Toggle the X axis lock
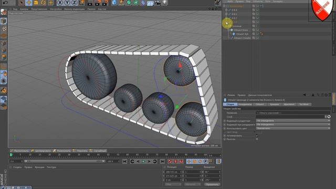 60,3
